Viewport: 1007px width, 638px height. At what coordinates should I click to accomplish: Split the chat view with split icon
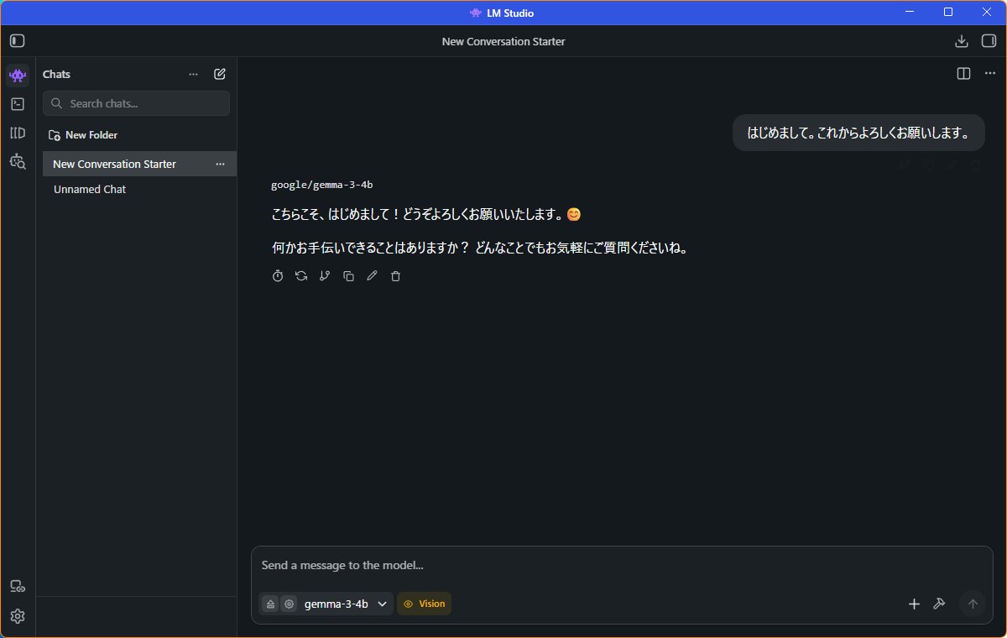pyautogui.click(x=963, y=73)
